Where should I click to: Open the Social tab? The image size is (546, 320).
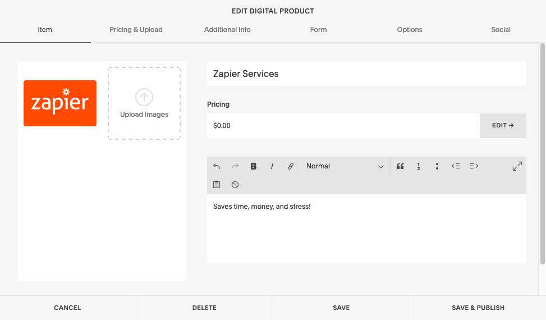[x=501, y=30]
